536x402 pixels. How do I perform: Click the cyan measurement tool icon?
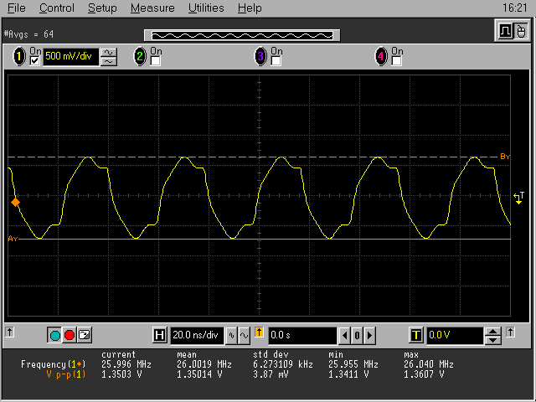[x=55, y=335]
